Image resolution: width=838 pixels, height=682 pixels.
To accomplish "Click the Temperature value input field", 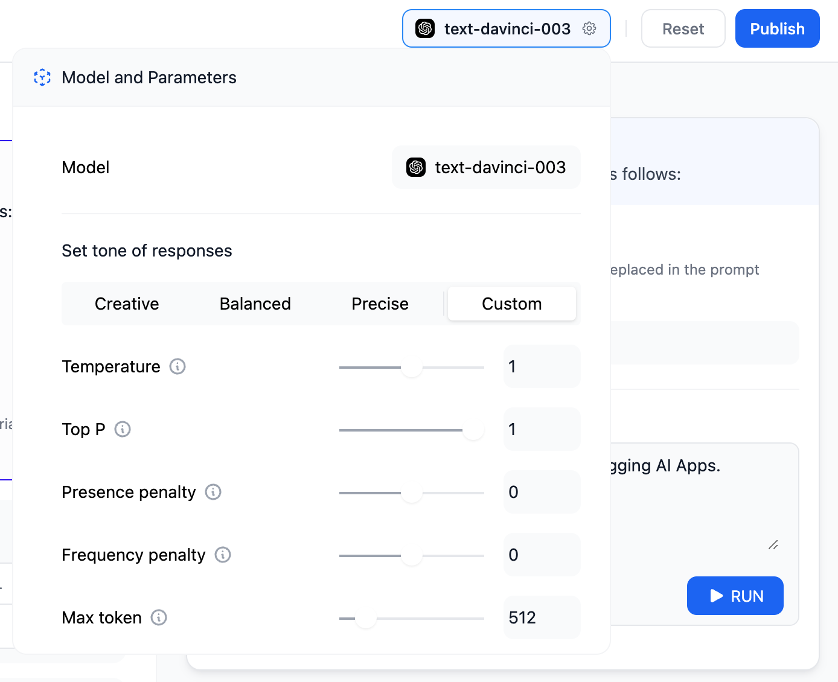I will click(542, 366).
